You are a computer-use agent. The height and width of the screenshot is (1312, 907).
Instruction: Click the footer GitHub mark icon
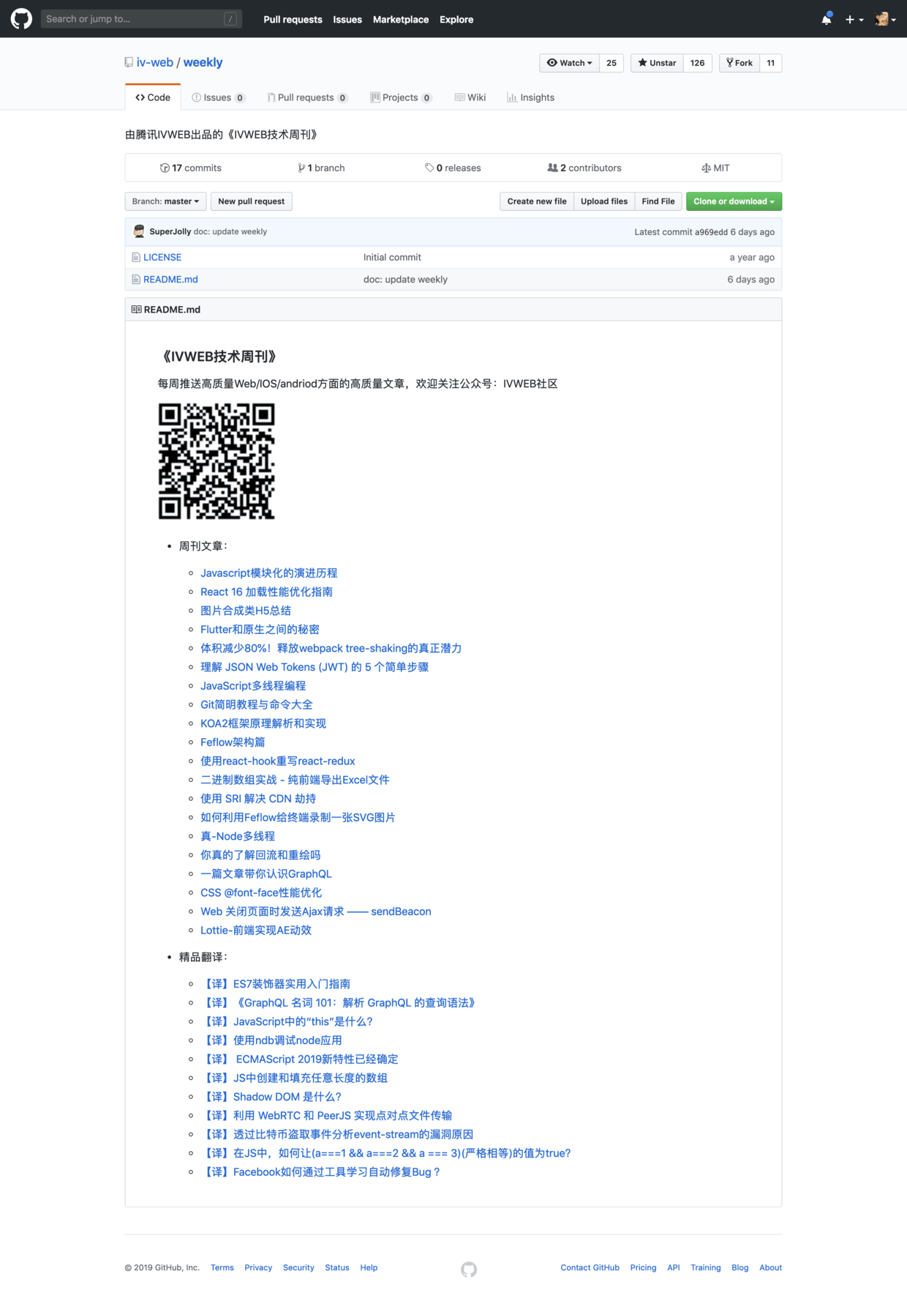pos(469,1270)
